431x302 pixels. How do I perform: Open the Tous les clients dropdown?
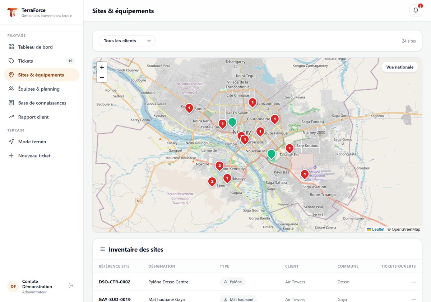(x=127, y=41)
